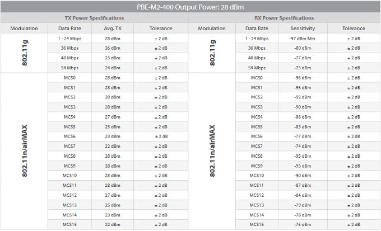Select '-77 dBm' sensitivity in RX MCS6 row
Viewport: 381px width, 231px height.
(303, 136)
